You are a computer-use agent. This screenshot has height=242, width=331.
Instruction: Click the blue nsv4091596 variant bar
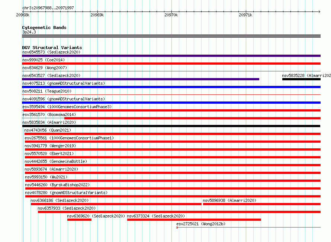click(x=171, y=103)
